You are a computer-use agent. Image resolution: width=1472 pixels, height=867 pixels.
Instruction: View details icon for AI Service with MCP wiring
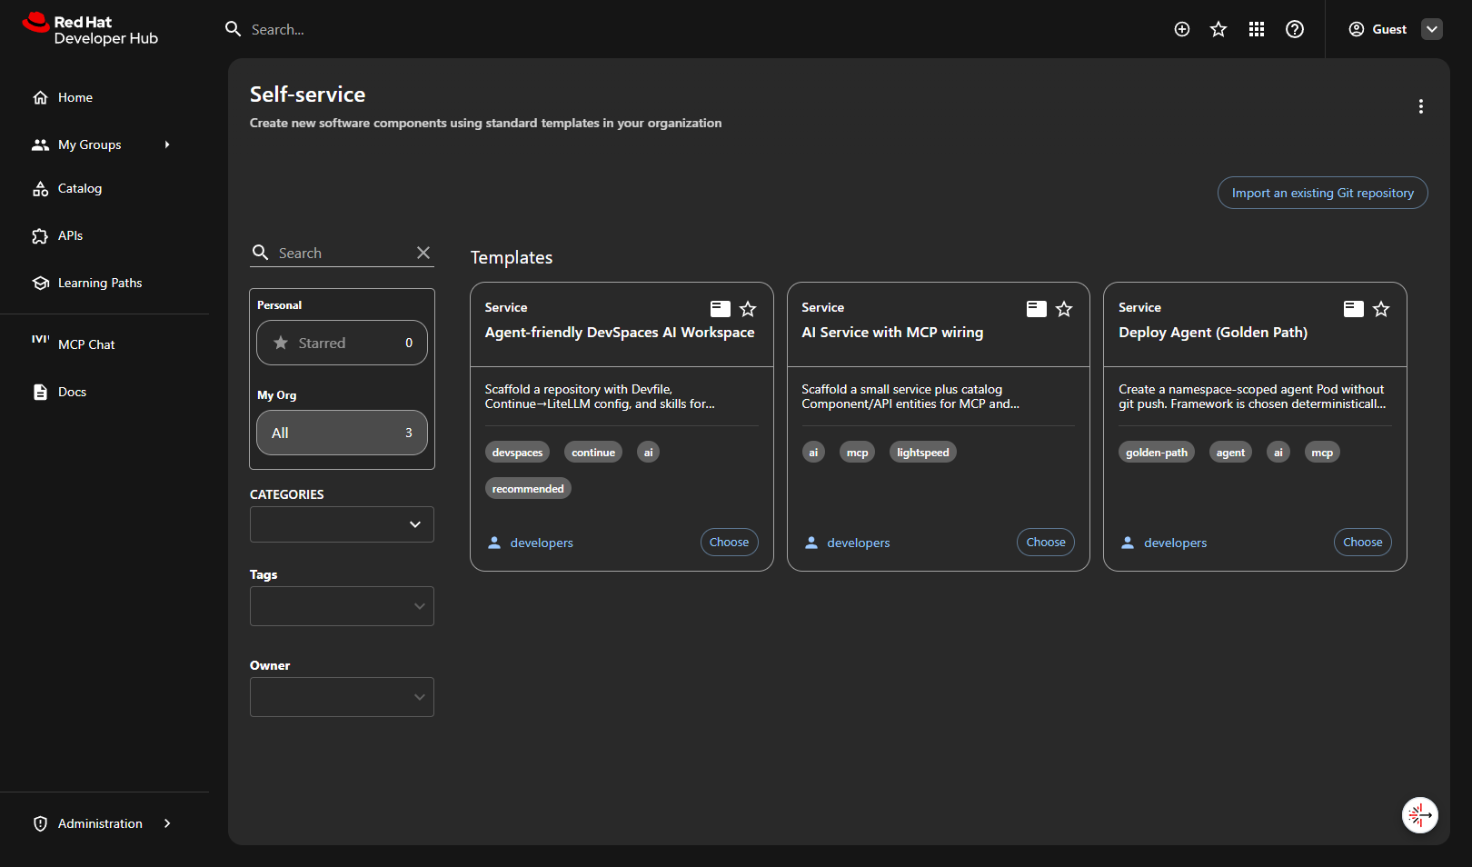pyautogui.click(x=1037, y=309)
